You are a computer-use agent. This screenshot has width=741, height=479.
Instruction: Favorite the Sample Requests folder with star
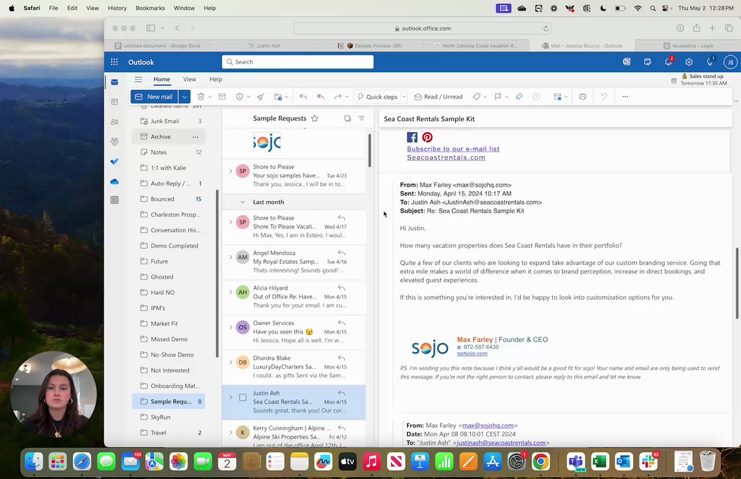[x=315, y=119]
